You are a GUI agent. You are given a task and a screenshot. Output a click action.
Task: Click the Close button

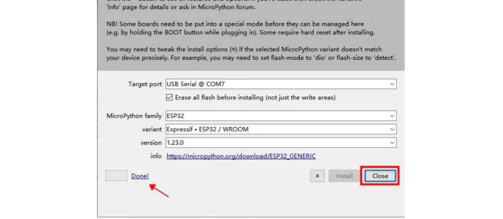(x=380, y=176)
